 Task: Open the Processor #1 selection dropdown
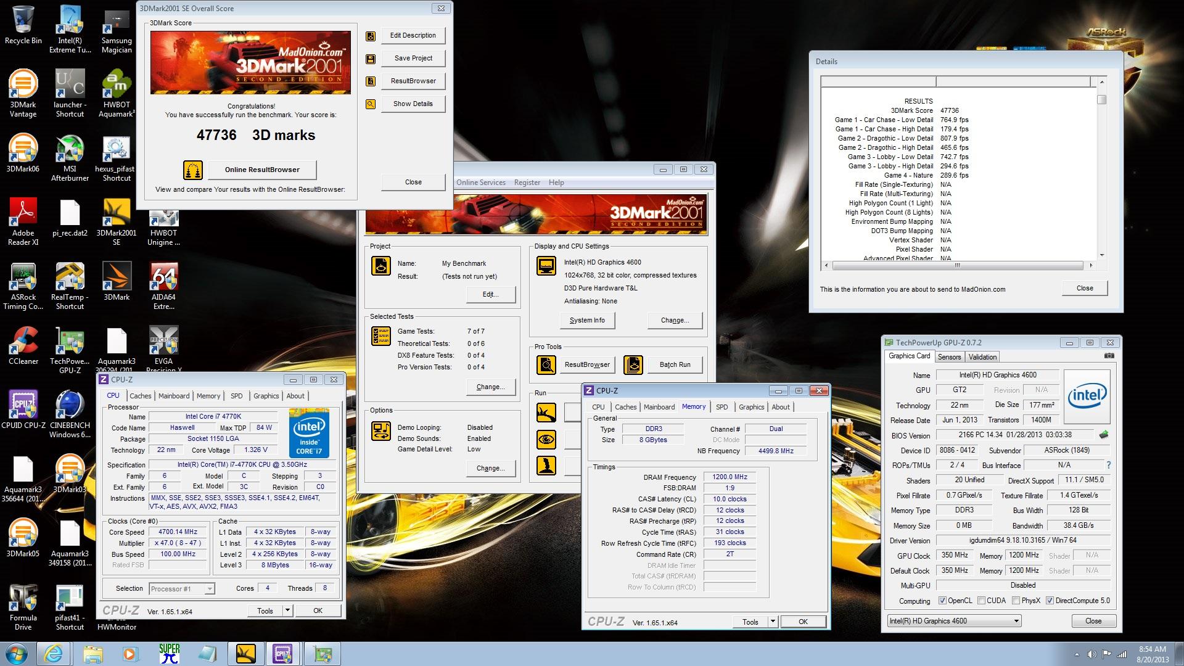[x=182, y=589]
